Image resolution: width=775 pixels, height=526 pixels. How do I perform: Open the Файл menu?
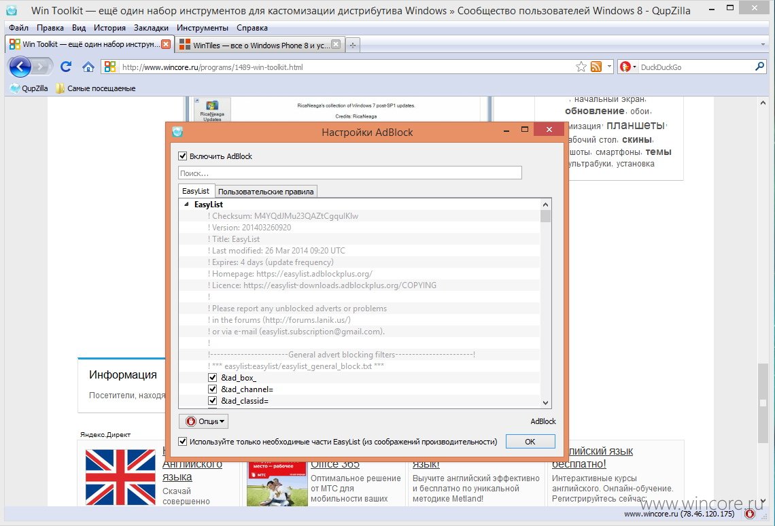[19, 28]
